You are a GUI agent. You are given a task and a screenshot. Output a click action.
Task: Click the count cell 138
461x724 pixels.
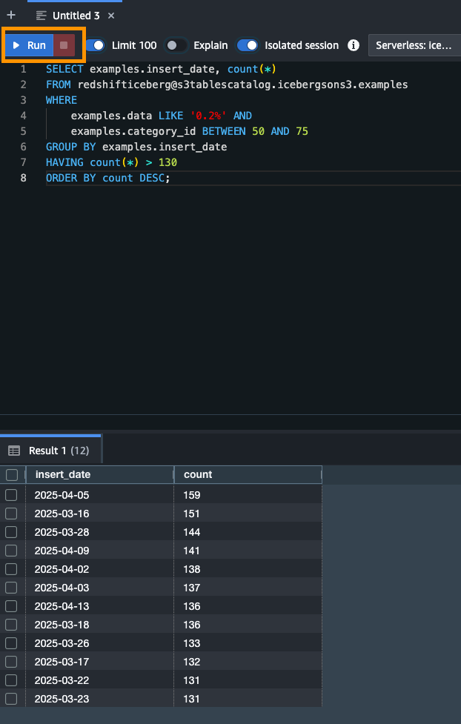coord(248,569)
